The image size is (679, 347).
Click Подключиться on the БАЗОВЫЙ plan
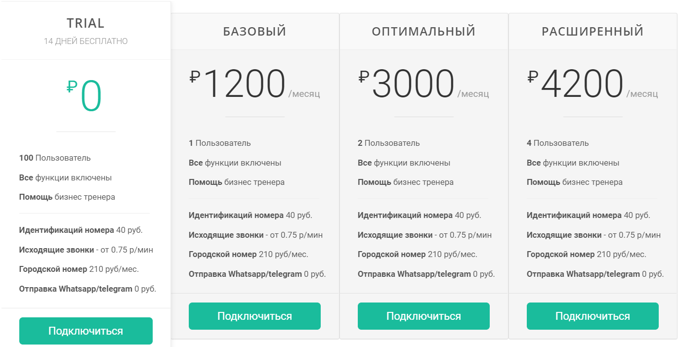point(255,316)
